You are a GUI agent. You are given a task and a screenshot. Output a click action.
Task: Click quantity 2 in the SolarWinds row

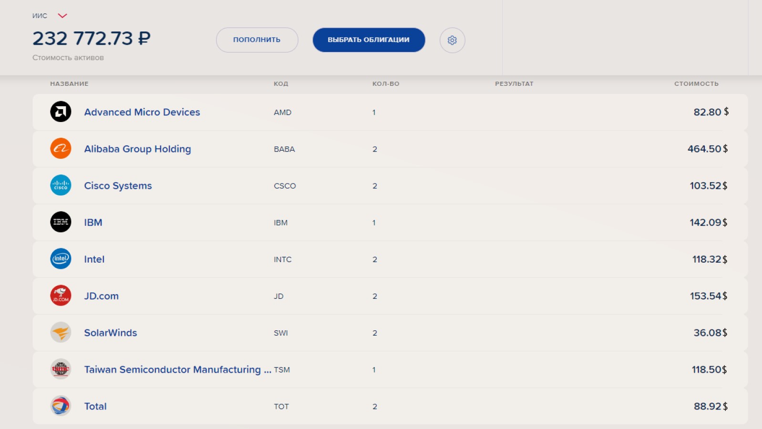pos(375,333)
